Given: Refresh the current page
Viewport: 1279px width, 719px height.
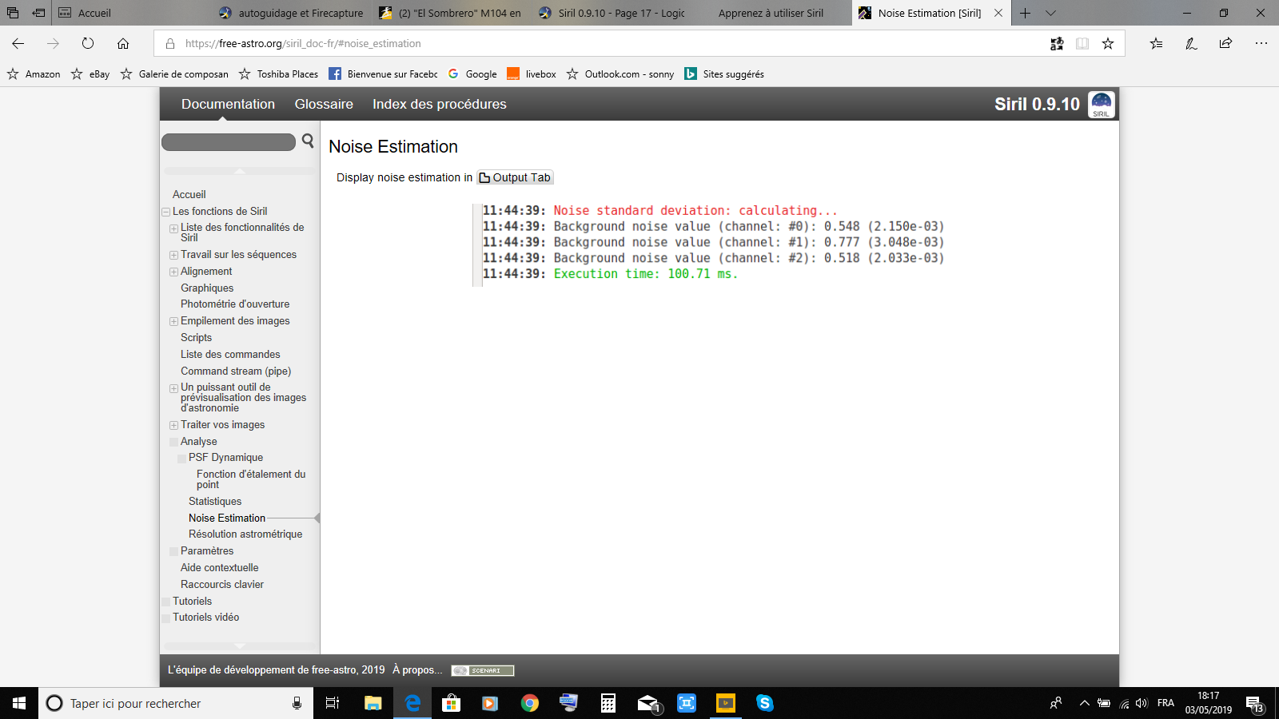Looking at the screenshot, I should click(88, 43).
